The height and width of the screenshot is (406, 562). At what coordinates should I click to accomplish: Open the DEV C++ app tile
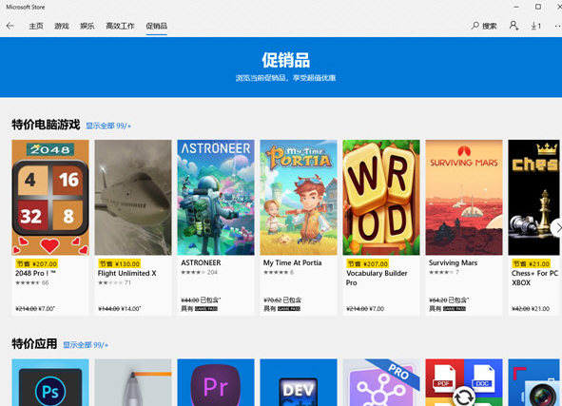[299, 382]
